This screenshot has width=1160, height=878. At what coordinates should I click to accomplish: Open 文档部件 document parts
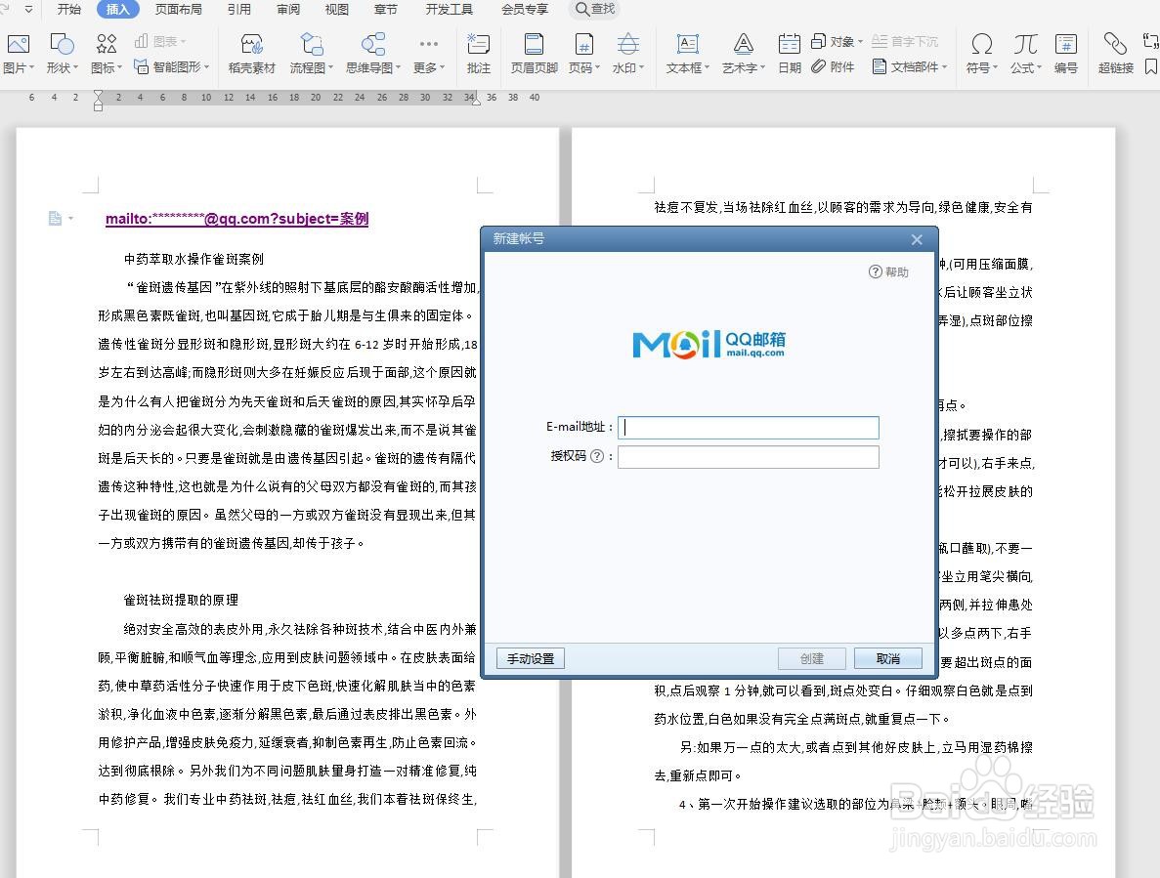click(910, 66)
